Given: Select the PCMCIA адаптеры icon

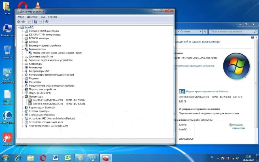Looking at the screenshot, I should [26, 38].
